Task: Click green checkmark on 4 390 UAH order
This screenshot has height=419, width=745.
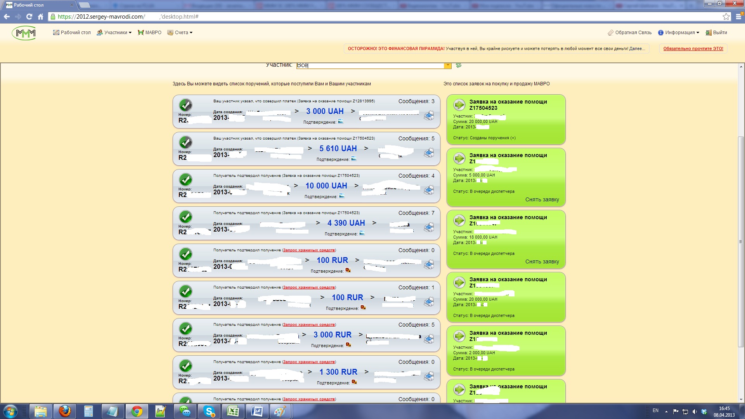Action: [185, 216]
